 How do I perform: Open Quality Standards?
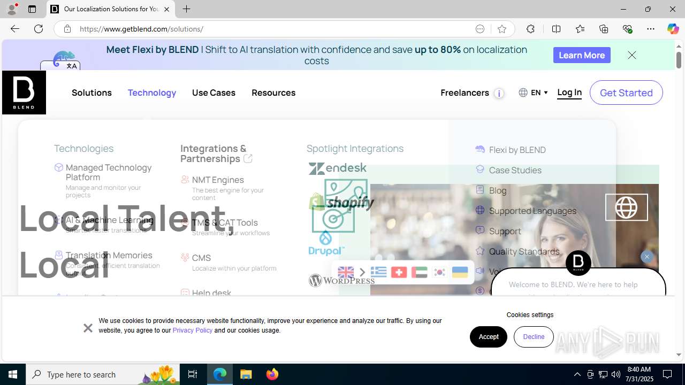pyautogui.click(x=524, y=251)
